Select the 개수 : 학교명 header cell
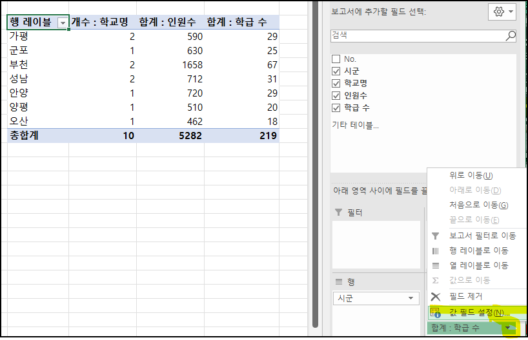The width and height of the screenshot is (528, 340). tap(103, 22)
